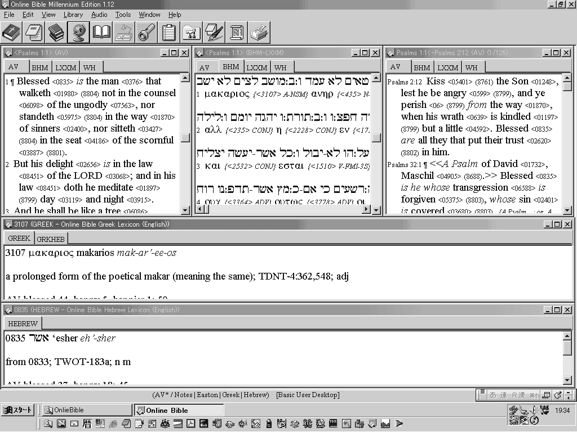
Task: Open the Edit menu
Action: click(28, 15)
